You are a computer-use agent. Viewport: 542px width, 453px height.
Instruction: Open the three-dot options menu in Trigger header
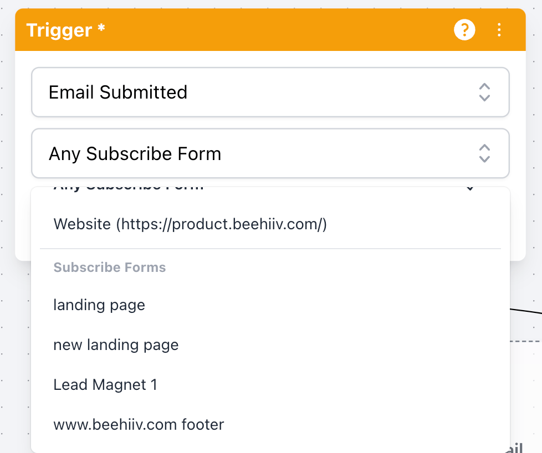pyautogui.click(x=499, y=30)
